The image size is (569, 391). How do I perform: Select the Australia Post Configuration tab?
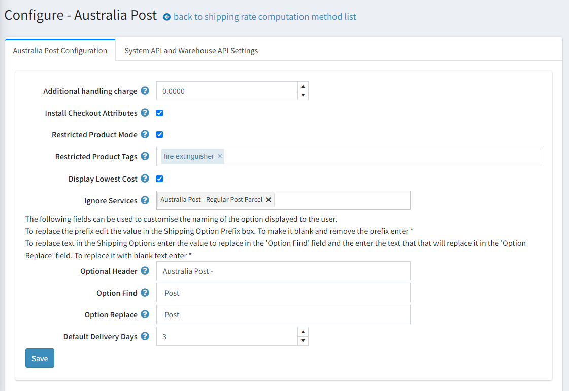60,50
